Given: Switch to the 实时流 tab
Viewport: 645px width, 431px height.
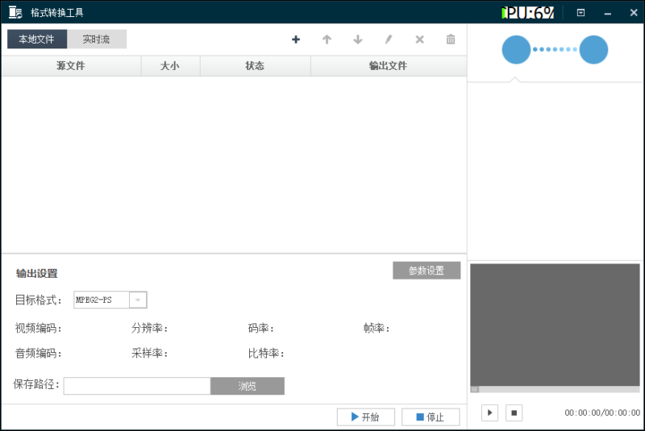Looking at the screenshot, I should 96,39.
